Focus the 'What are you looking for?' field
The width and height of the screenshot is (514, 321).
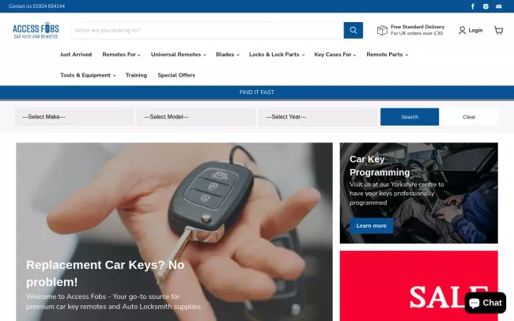coord(207,30)
